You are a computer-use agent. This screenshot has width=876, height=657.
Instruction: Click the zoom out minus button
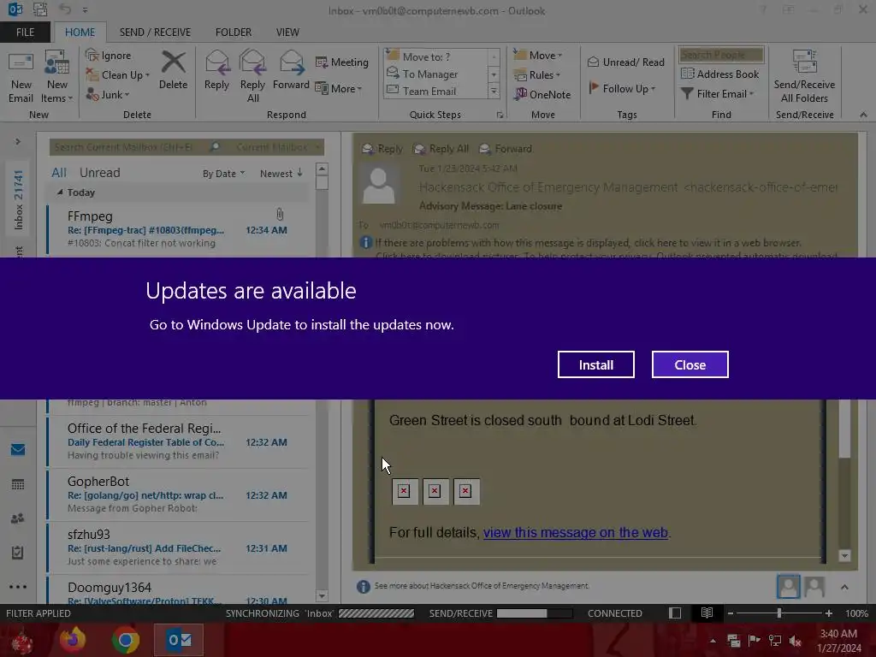click(x=731, y=613)
